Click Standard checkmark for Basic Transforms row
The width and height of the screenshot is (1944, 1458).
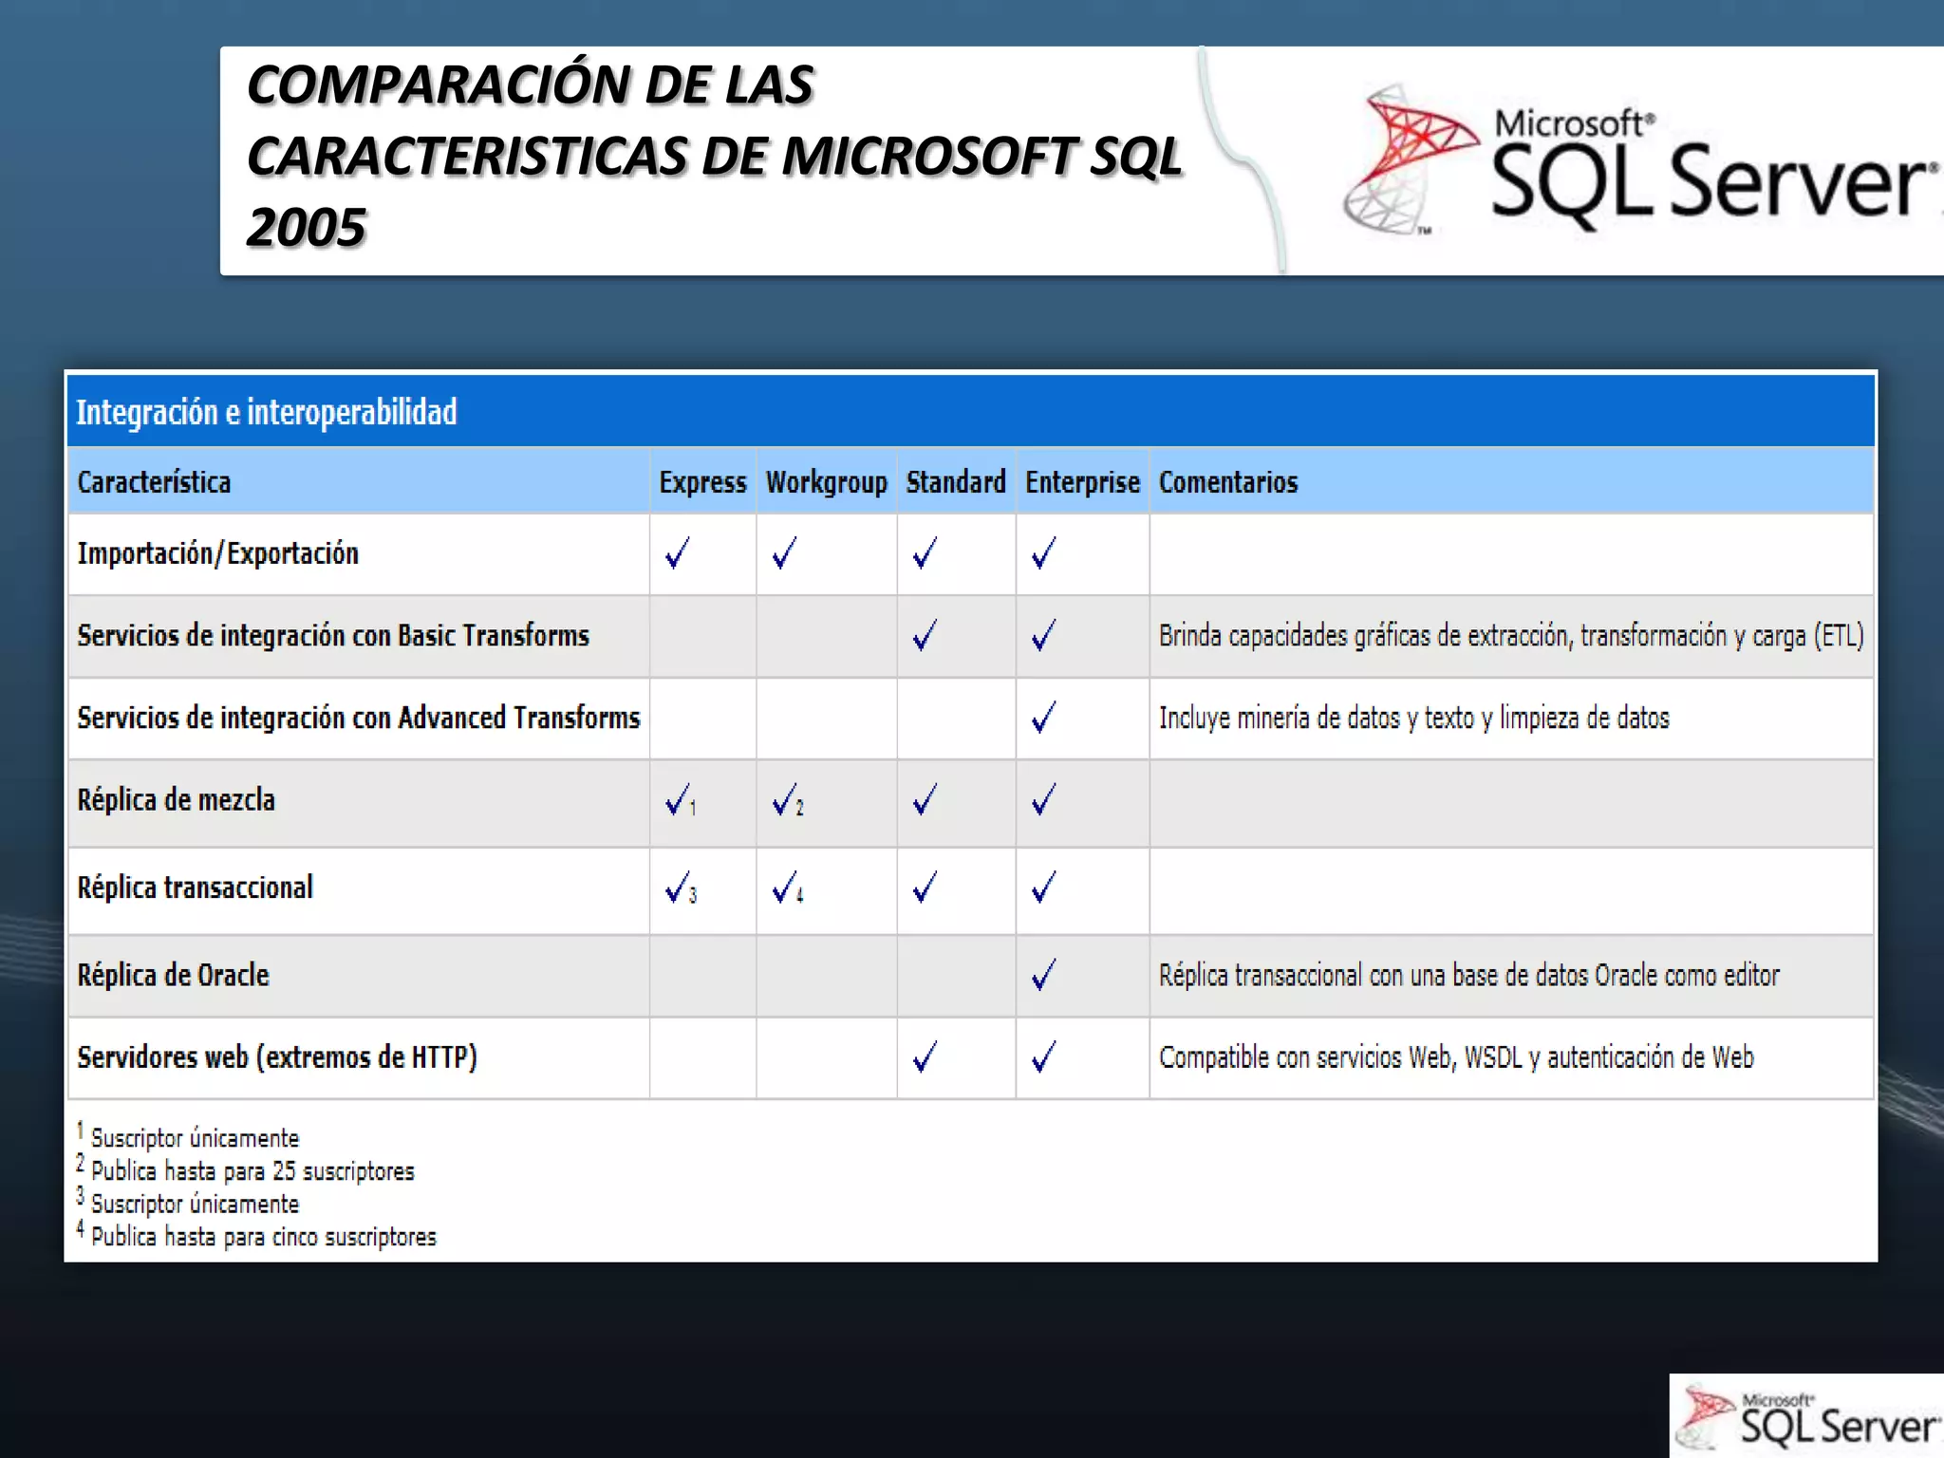point(925,635)
